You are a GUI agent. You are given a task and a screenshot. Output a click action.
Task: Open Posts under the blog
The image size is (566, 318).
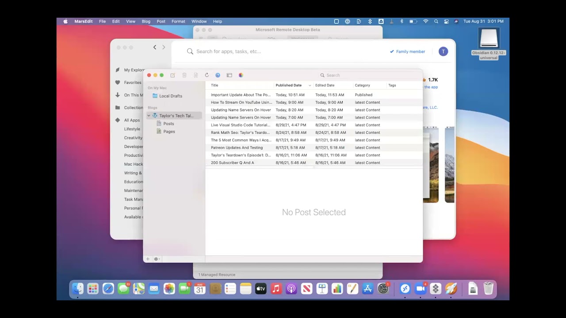tap(168, 124)
